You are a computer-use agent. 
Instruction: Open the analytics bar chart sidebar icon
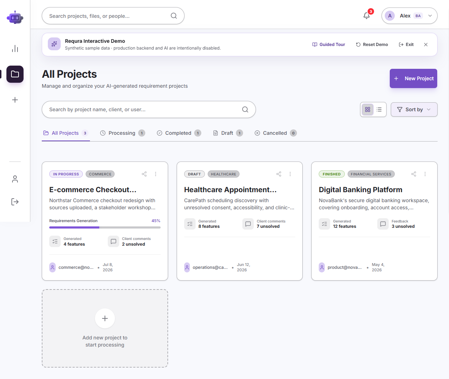pos(15,48)
